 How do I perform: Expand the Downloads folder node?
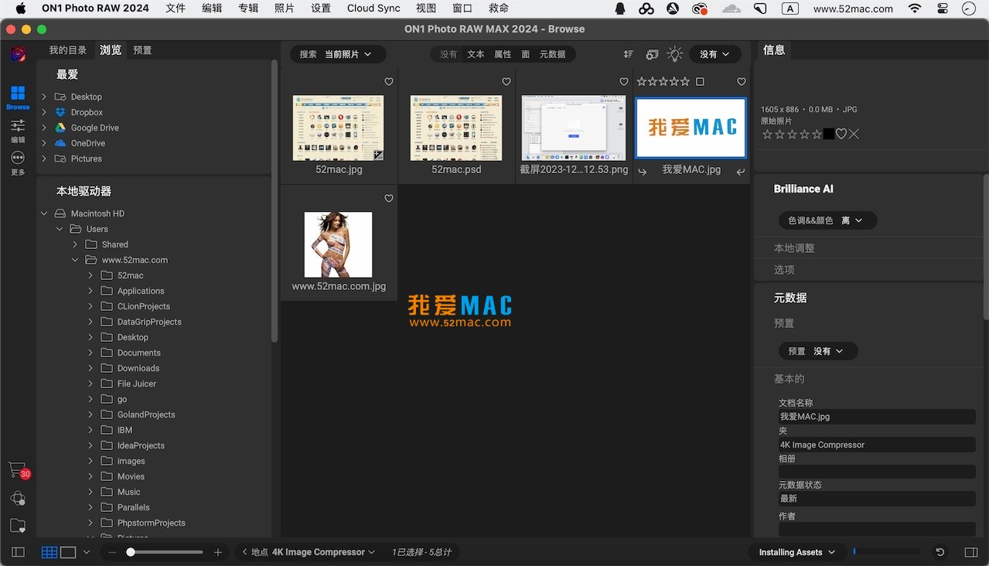tap(90, 368)
